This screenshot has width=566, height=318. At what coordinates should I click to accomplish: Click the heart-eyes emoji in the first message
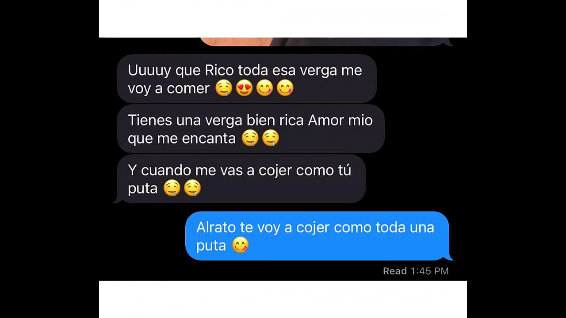244,88
